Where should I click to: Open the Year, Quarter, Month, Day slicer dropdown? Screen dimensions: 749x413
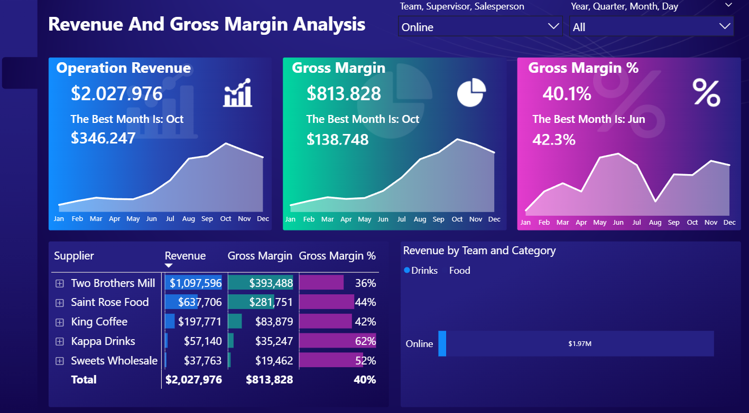click(x=725, y=26)
